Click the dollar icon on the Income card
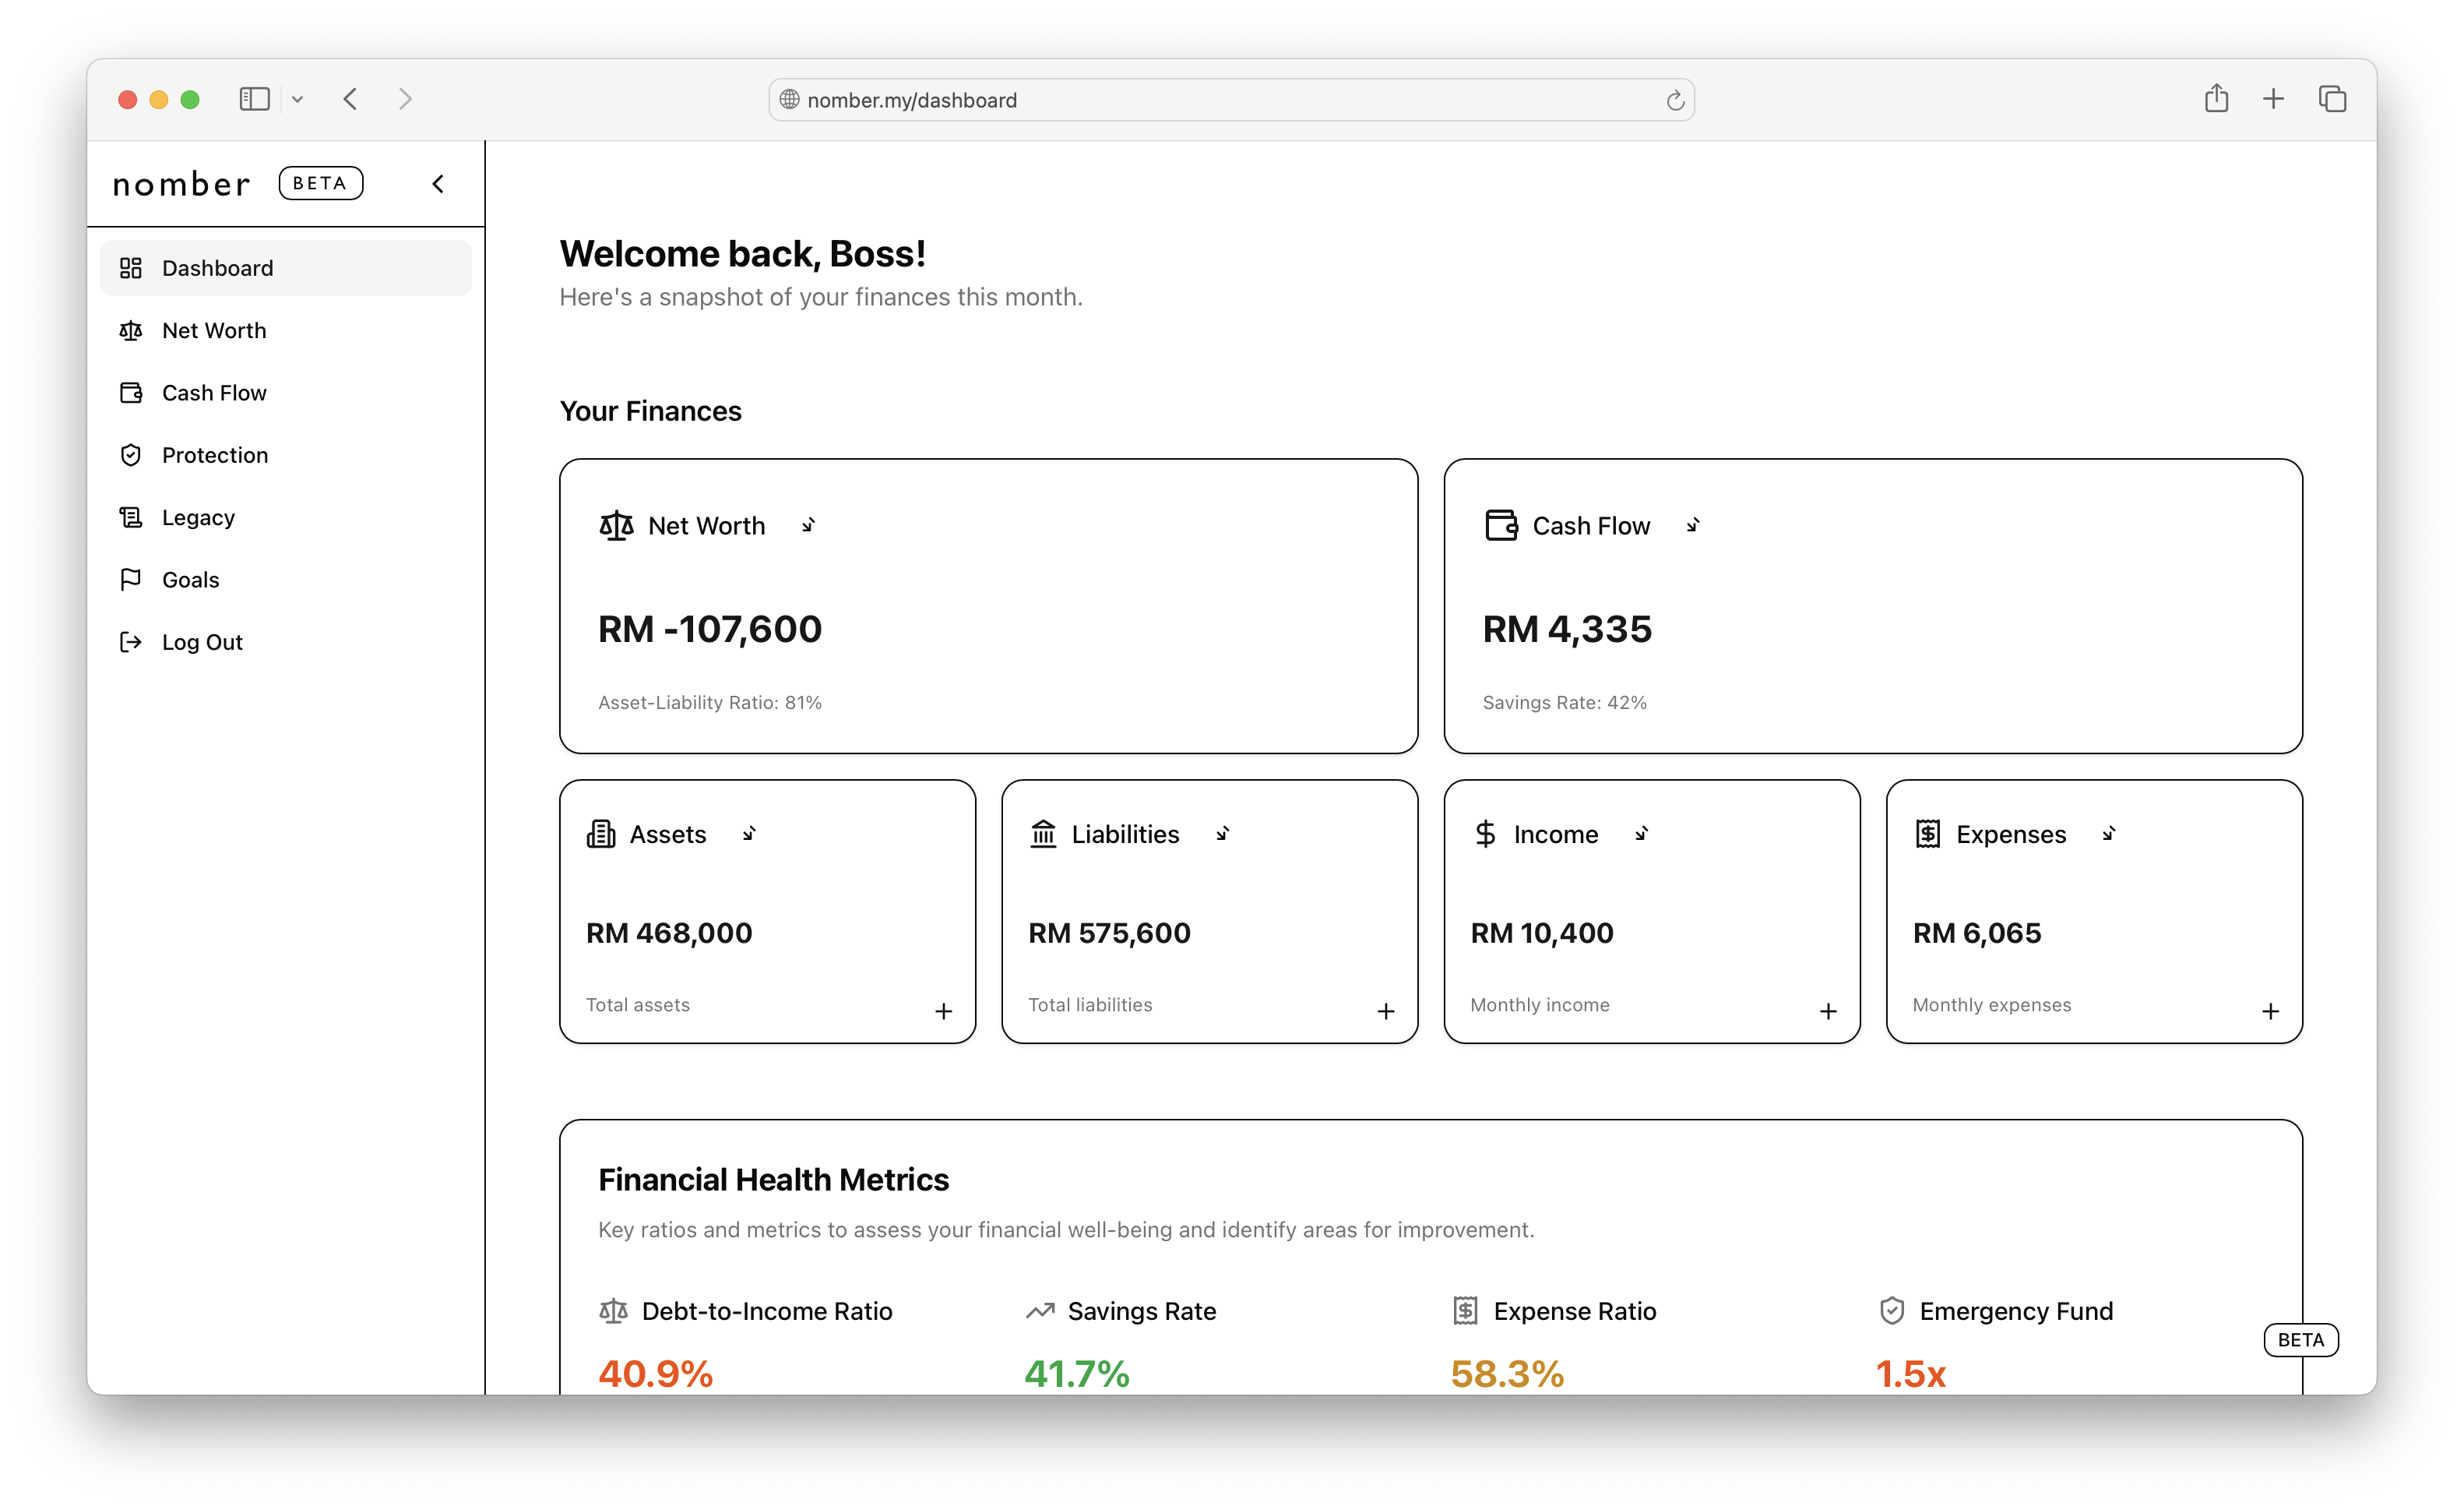Viewport: 2464px width, 1510px height. 1485,833
